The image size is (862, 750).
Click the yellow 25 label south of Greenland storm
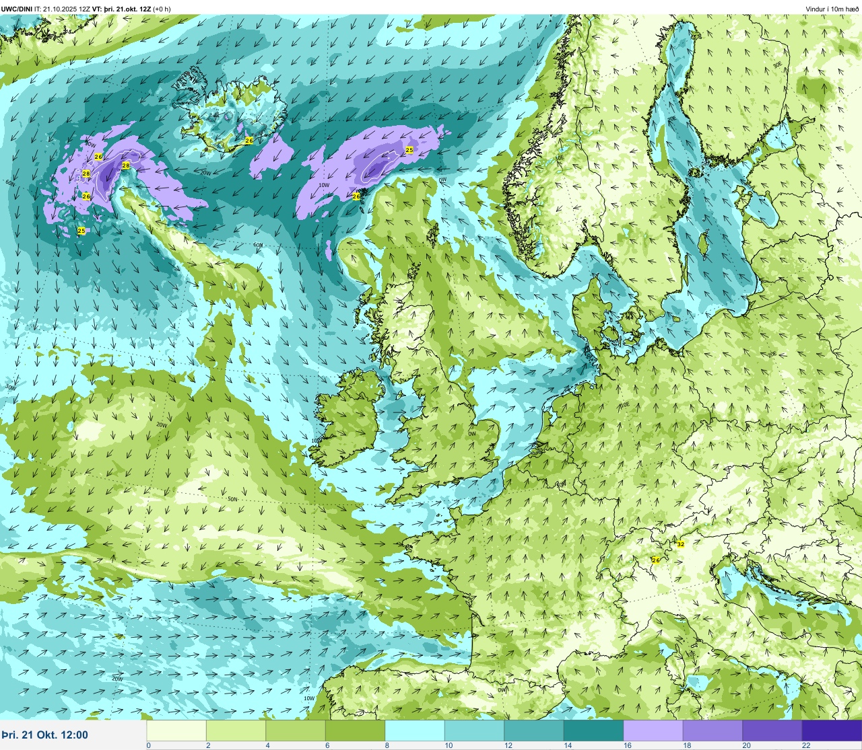81,231
